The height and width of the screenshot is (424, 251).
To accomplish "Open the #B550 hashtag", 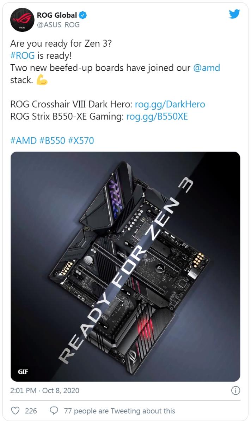I will point(52,141).
